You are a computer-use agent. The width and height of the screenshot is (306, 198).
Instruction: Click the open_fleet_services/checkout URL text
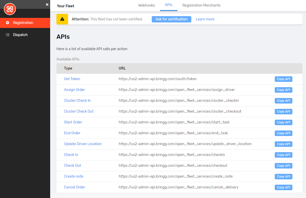[x=173, y=166]
